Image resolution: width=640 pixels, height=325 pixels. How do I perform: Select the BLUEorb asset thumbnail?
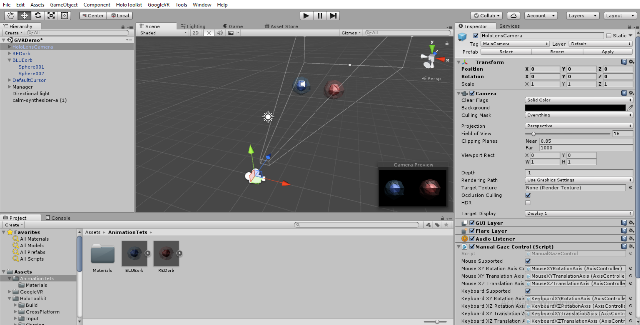tap(134, 254)
